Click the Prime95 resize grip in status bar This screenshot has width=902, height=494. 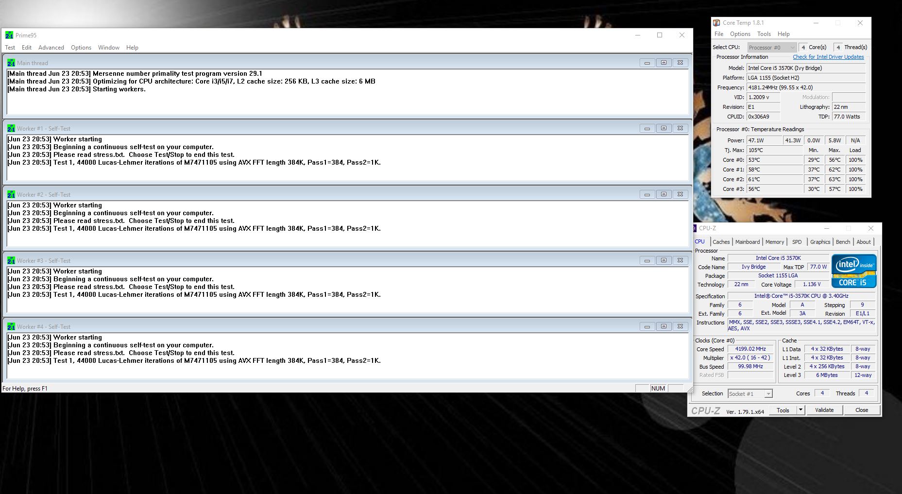click(x=689, y=389)
